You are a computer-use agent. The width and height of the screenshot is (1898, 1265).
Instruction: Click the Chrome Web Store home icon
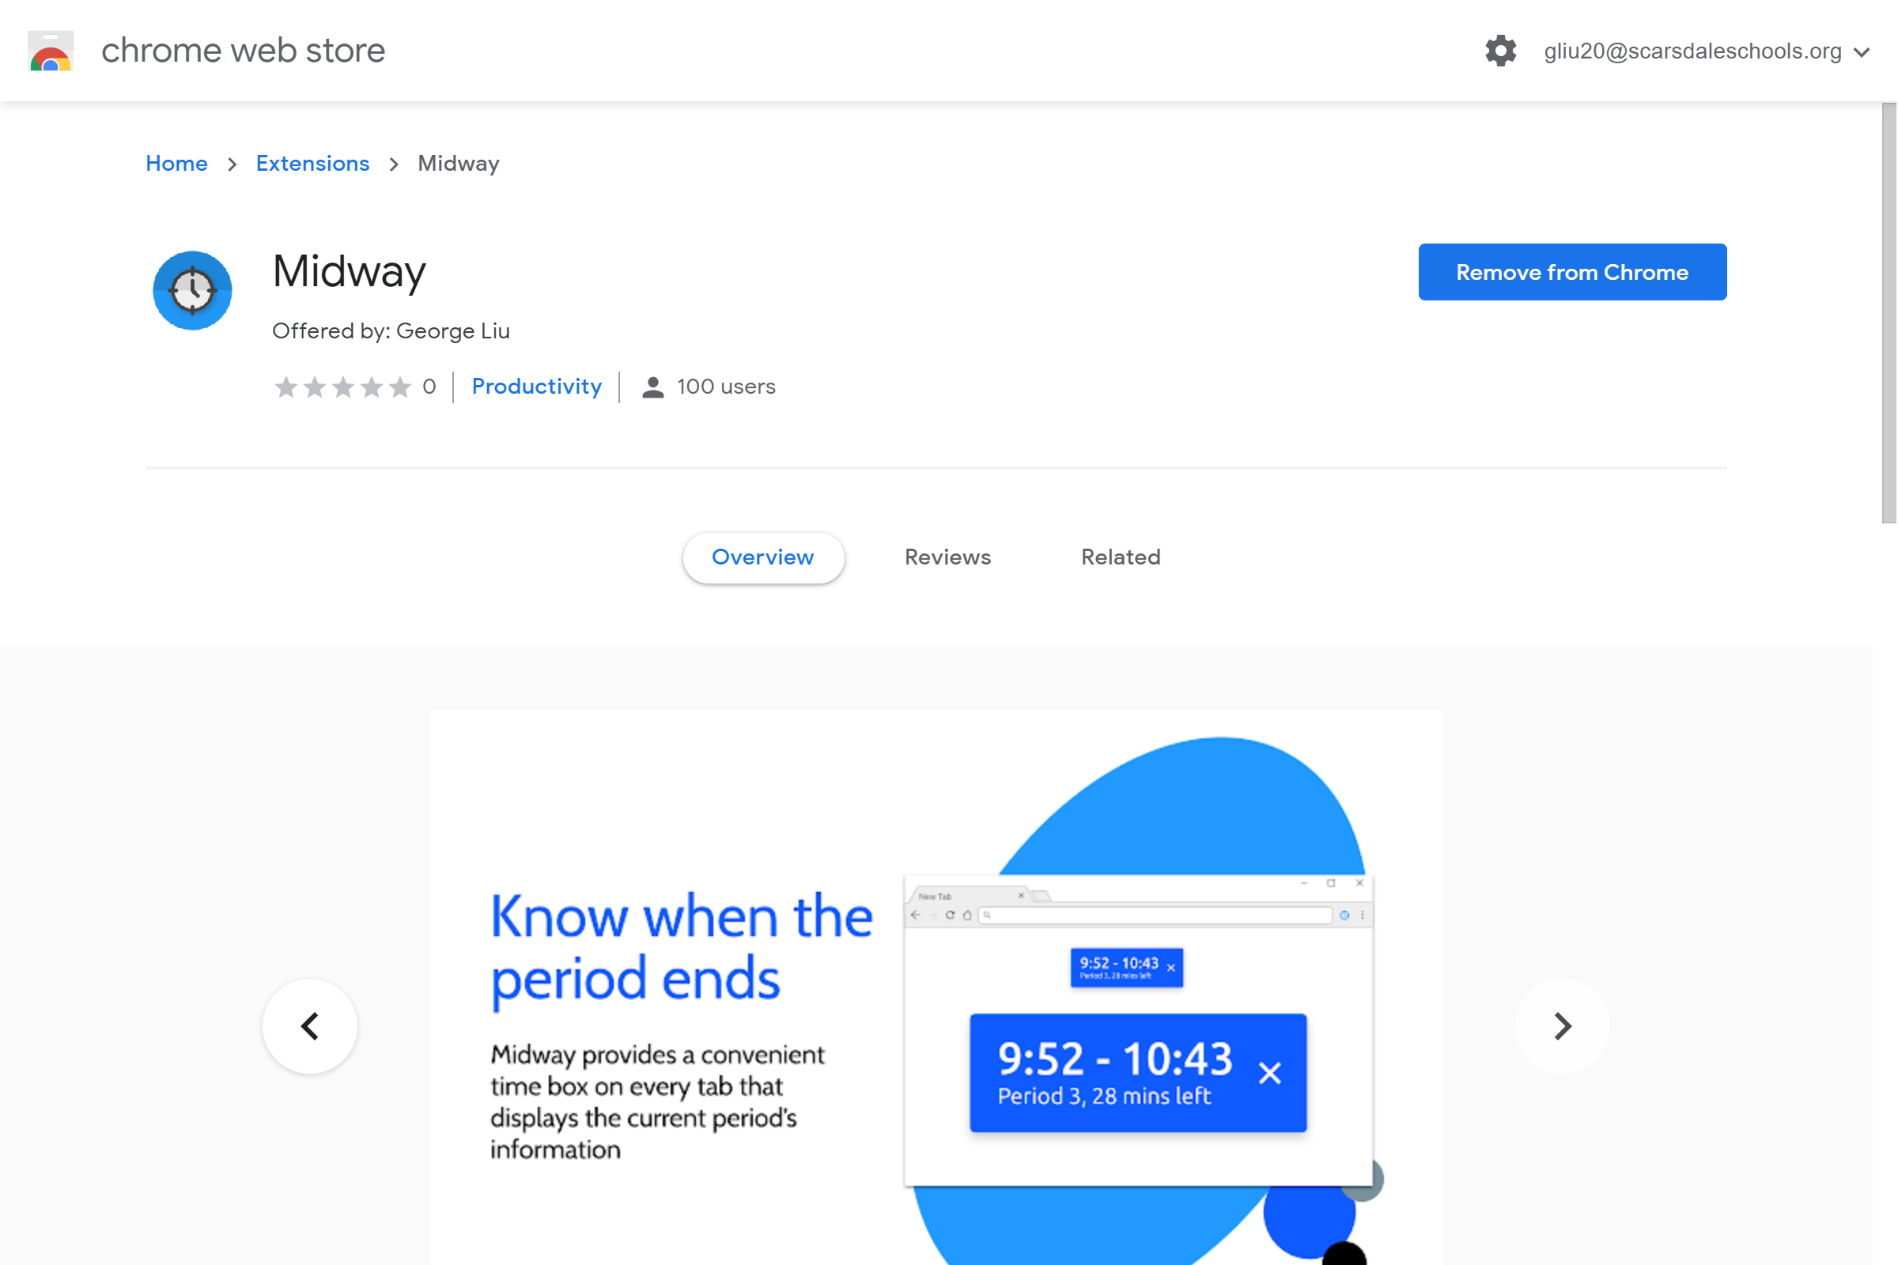click(x=51, y=49)
